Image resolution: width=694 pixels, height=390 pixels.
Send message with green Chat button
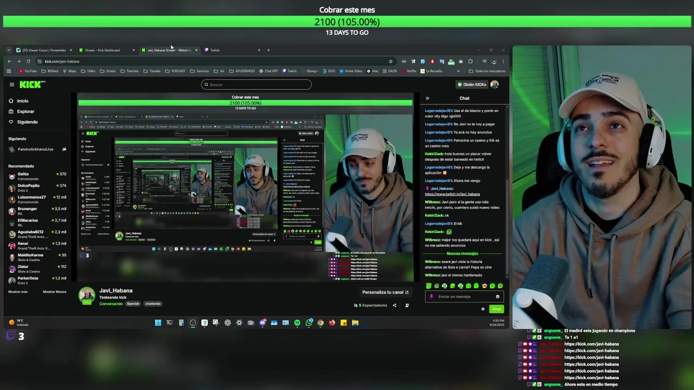[497, 309]
